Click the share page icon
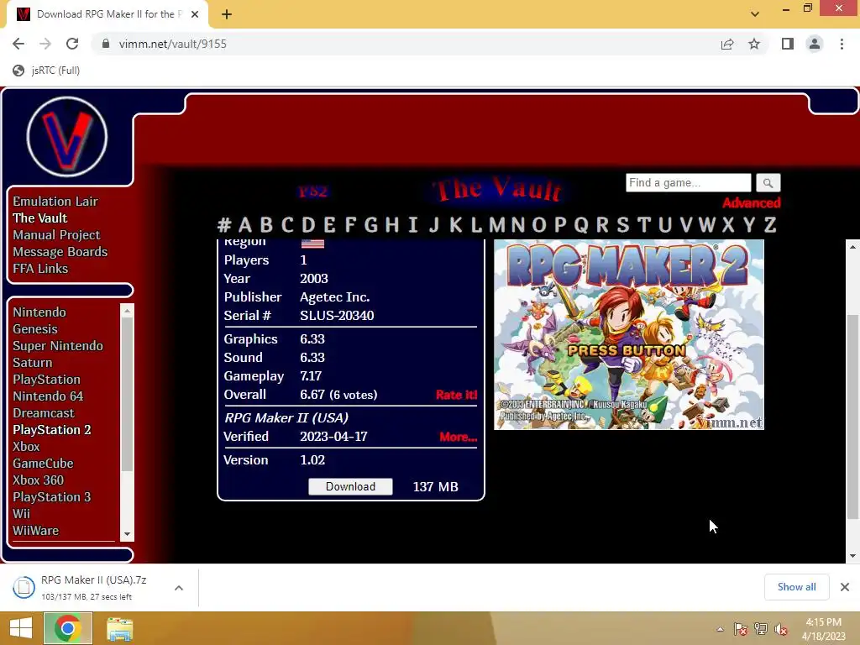The image size is (860, 645). (727, 44)
